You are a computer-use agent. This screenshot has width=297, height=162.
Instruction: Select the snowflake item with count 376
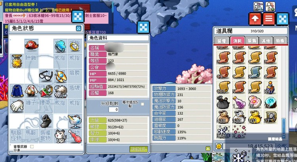[x=224, y=132]
